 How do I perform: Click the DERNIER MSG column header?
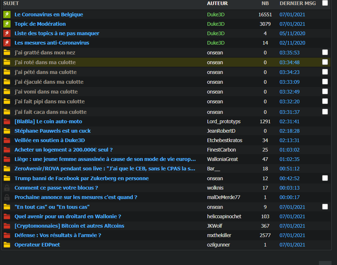(x=298, y=3)
